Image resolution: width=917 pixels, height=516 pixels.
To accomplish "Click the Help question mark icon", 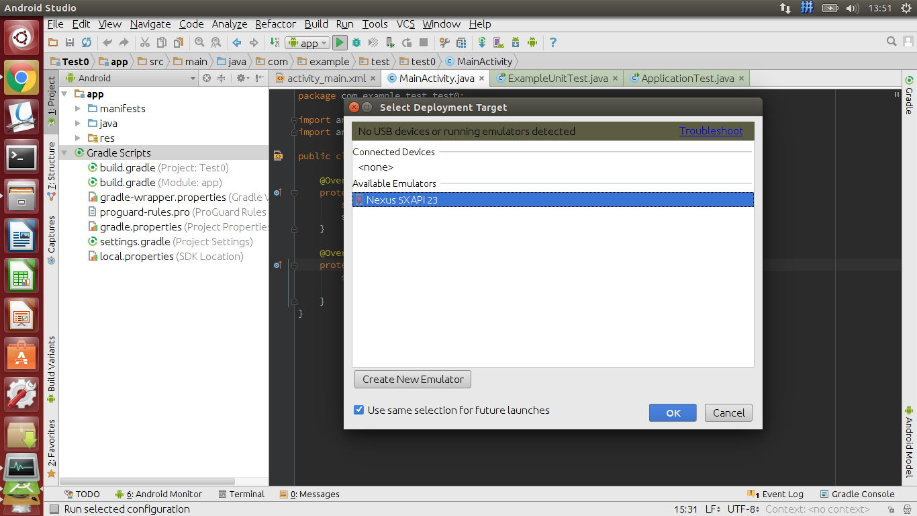I will tap(553, 42).
